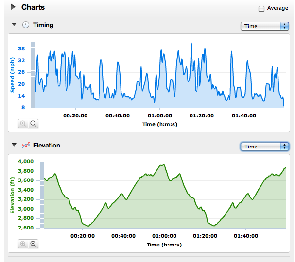Screen dimensions: 295x262
Task: Click the Timing clock icon
Action: (26, 25)
